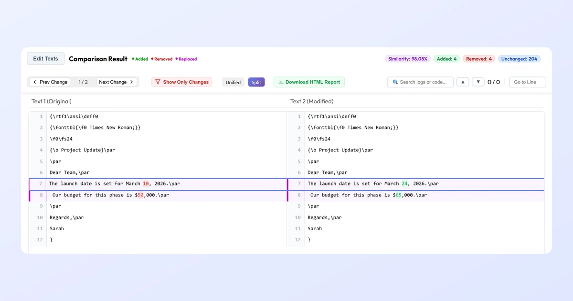Jump to Next Change
573x301 pixels.
tap(117, 82)
